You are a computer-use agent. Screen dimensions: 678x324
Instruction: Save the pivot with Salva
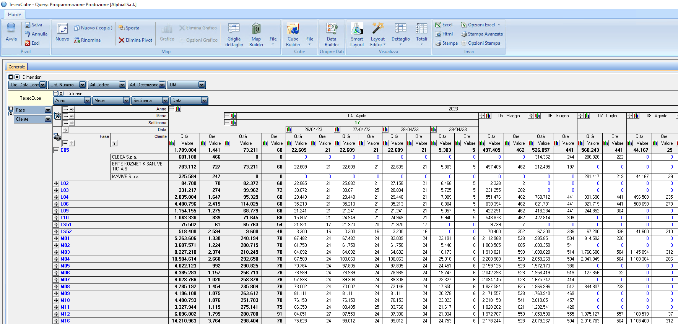(33, 25)
